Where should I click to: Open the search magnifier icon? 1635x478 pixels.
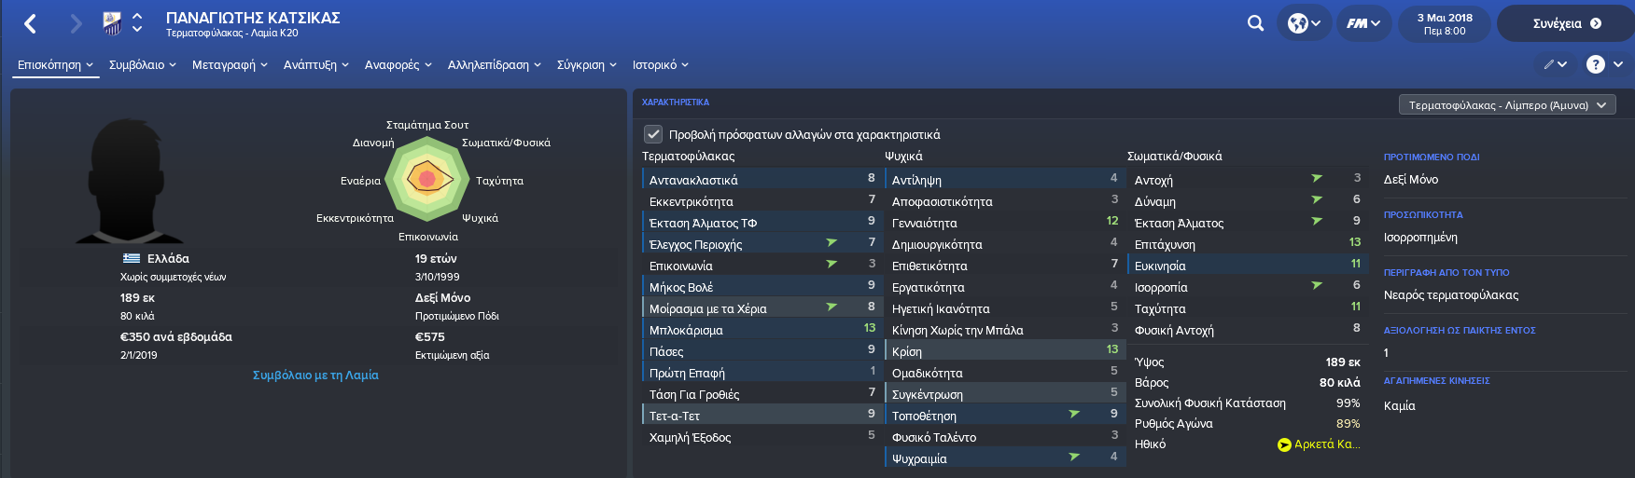pos(1255,23)
